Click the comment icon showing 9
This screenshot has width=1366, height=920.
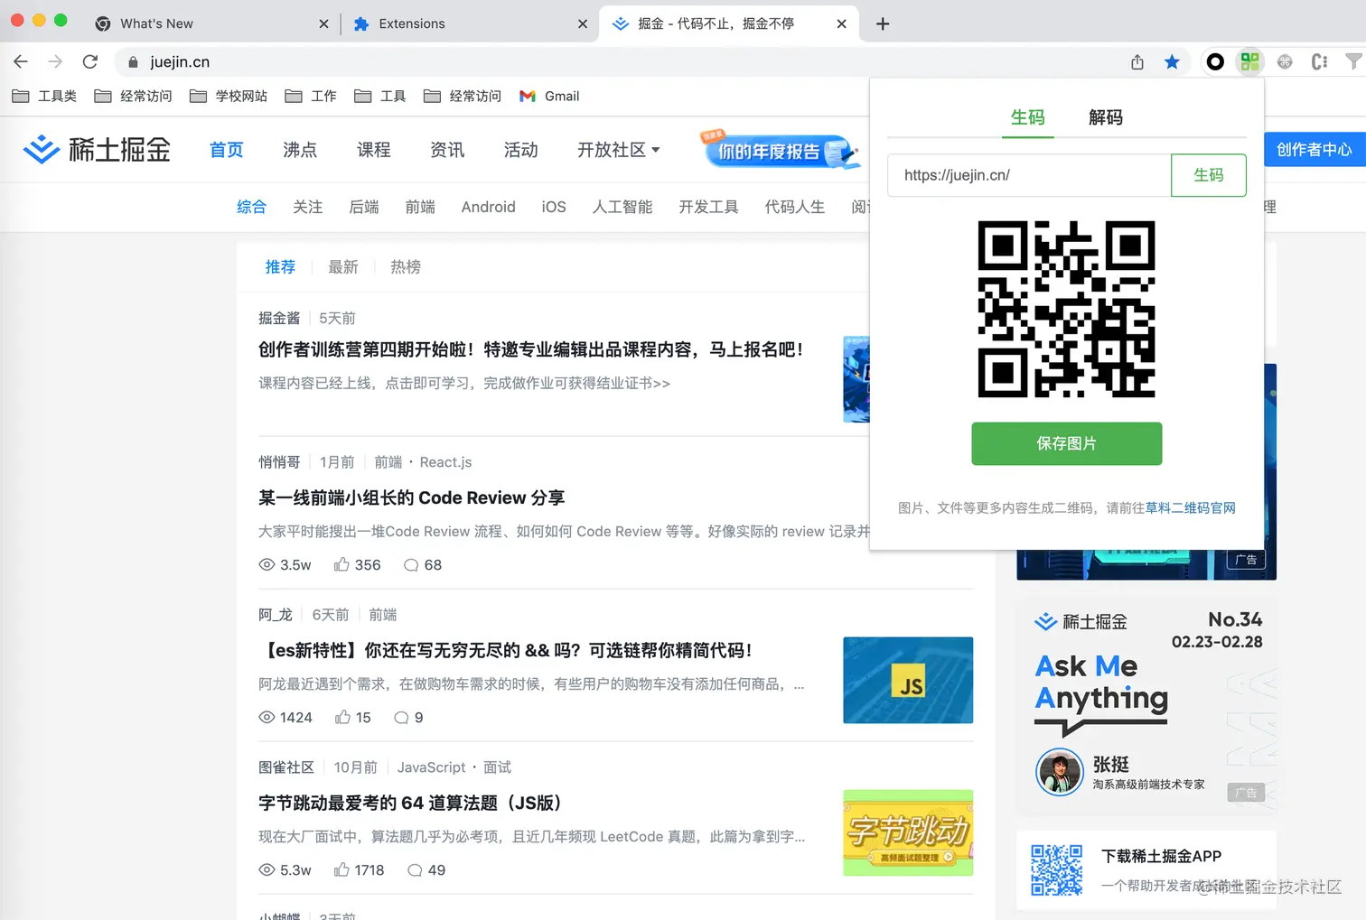(x=401, y=718)
